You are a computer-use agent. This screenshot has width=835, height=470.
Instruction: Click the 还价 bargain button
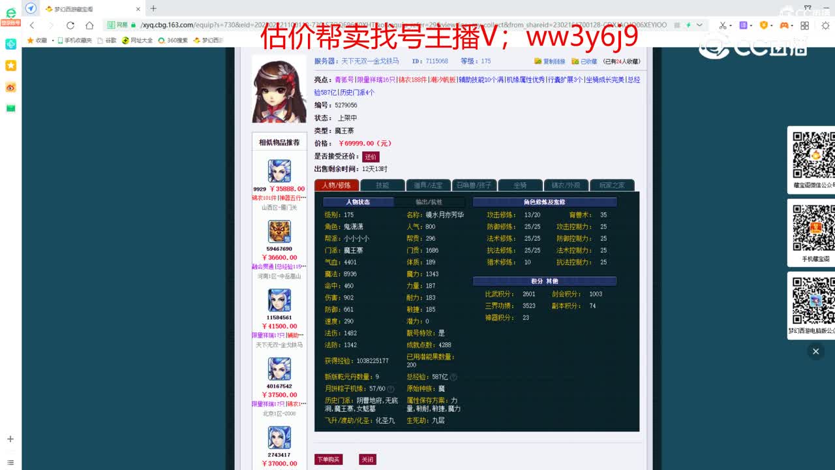(x=371, y=157)
